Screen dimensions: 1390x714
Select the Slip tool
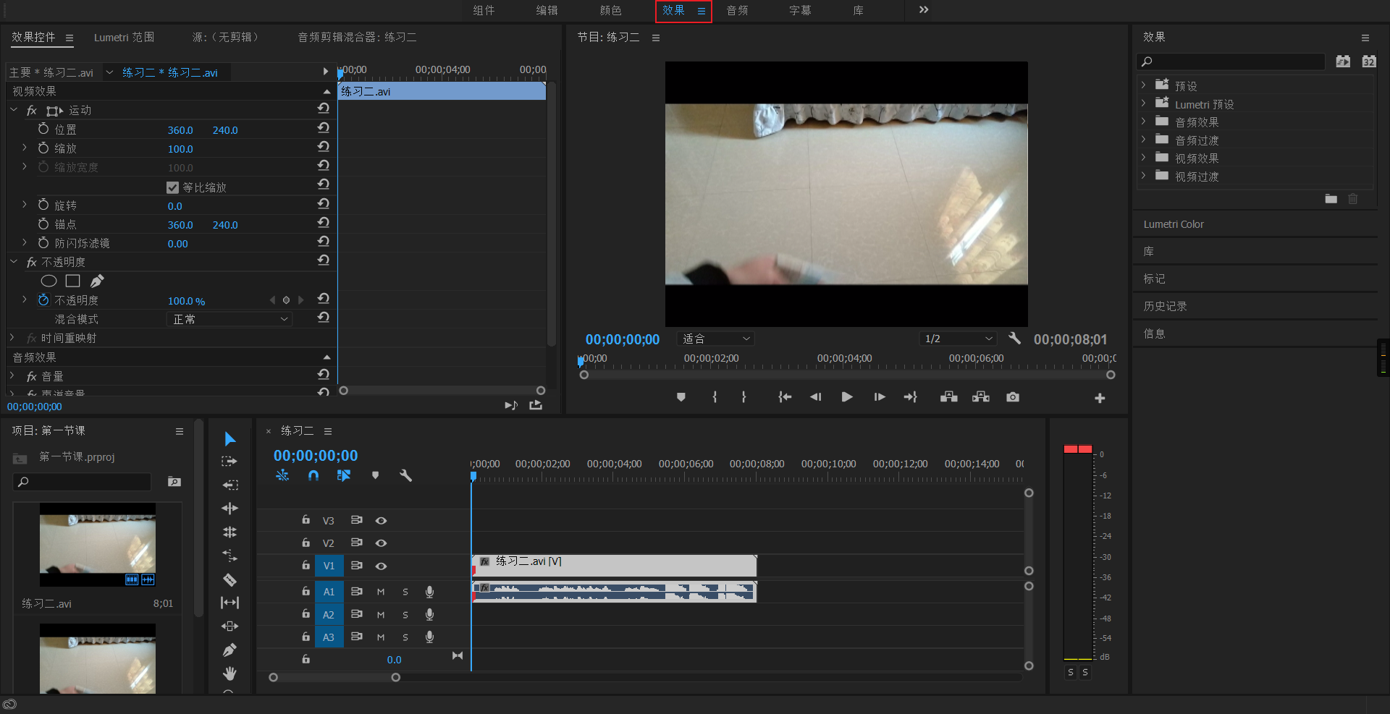229,603
